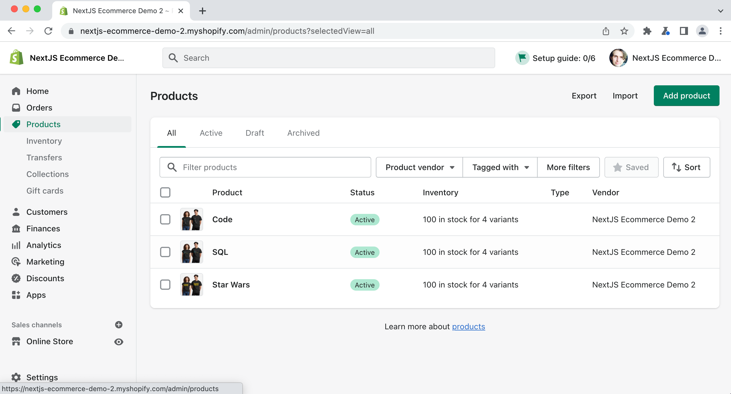The width and height of the screenshot is (731, 394).
Task: Click the site lock icon
Action: tap(71, 31)
